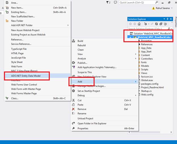Click the Refresh icon in Solution Explorer
Image resolution: width=177 pixels, height=144 pixels.
tap(157, 24)
